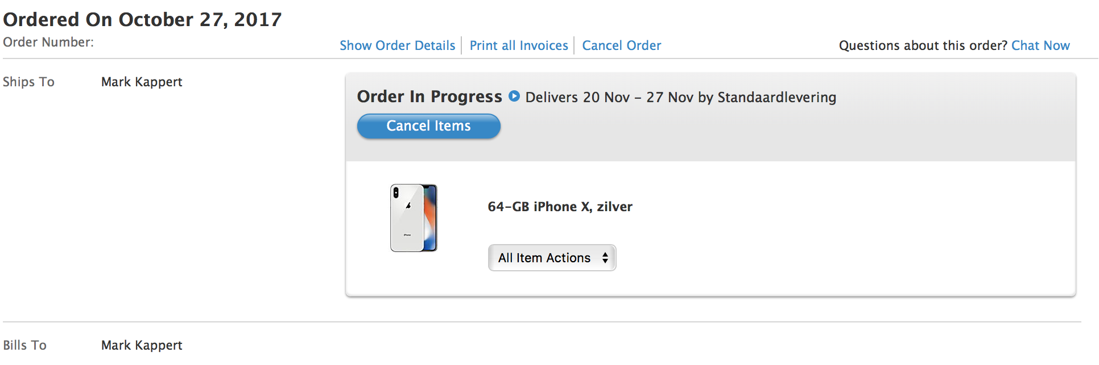Image resolution: width=1099 pixels, height=365 pixels.
Task: Click the Ordered On October 27, 2017 heading
Action: pos(142,19)
